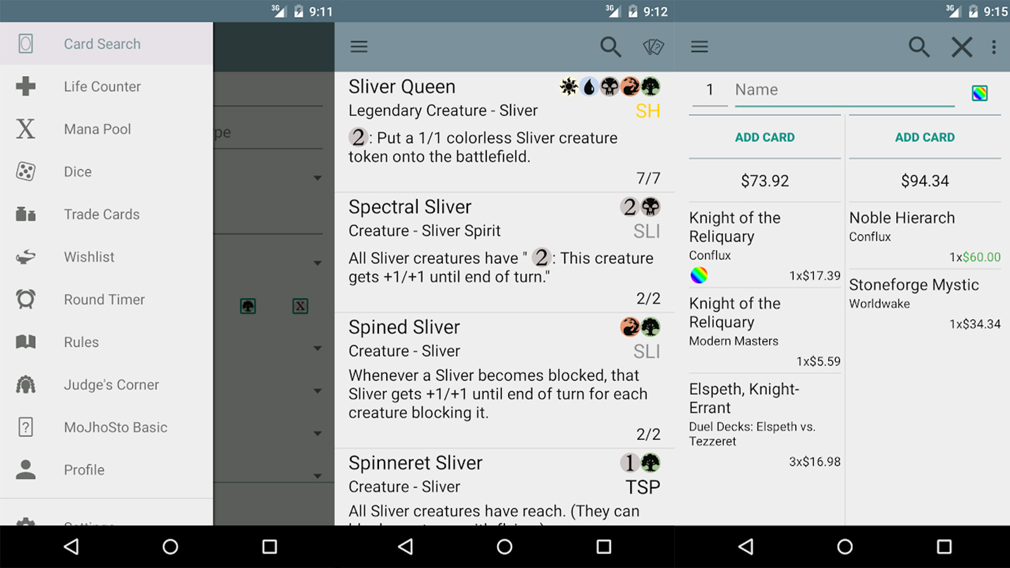The width and height of the screenshot is (1010, 568).
Task: Toggle the close/X button top right
Action: tap(963, 46)
